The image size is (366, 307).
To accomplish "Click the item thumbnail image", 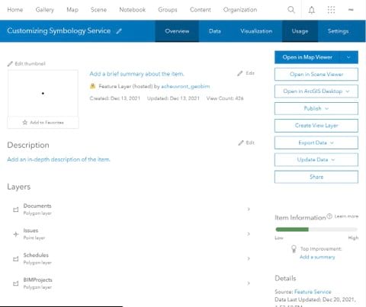I will point(43,93).
